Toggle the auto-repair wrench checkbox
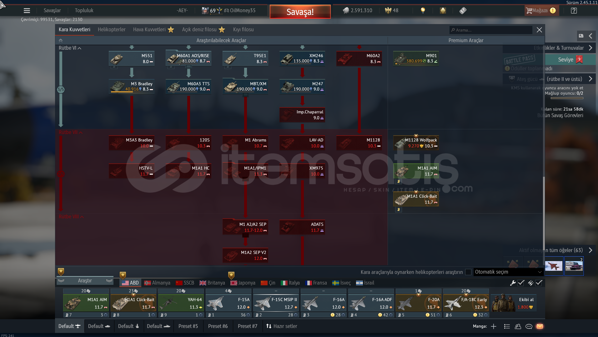598x337 pixels. 521,283
